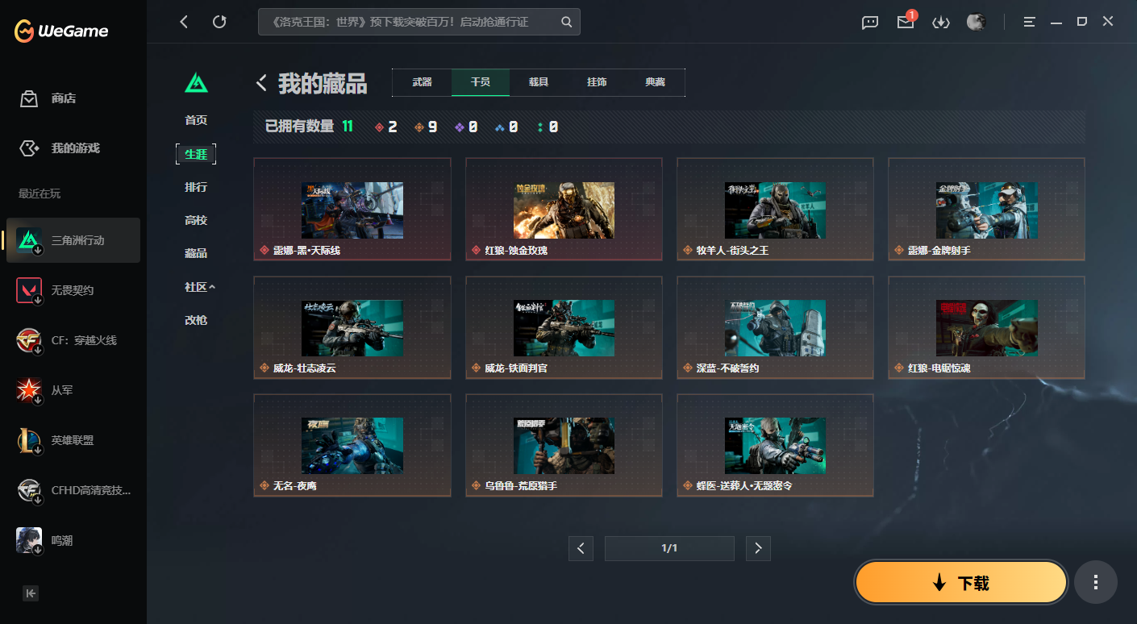The image size is (1137, 624).
Task: Click the Delta Force triangle logo
Action: coord(196,82)
